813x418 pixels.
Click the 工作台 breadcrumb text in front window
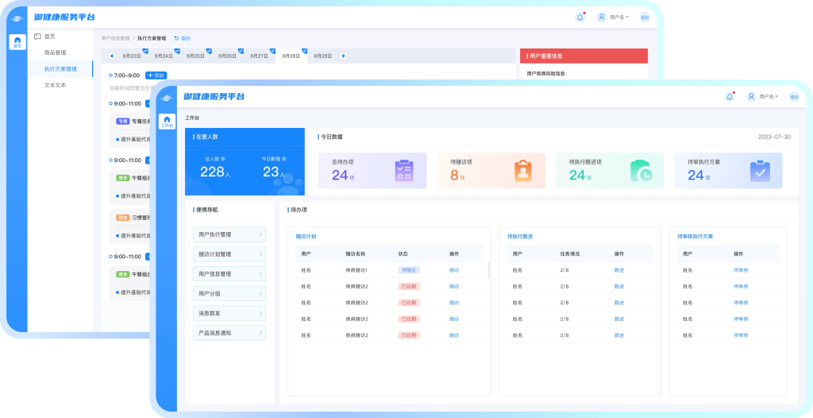[x=192, y=118]
